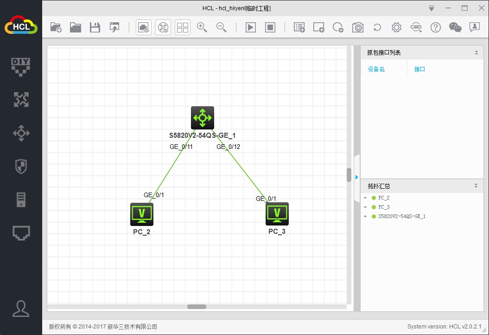The image size is (489, 335).
Task: Click the S5820V2-54QS-GE_1 label on canvas
Action: tap(203, 135)
